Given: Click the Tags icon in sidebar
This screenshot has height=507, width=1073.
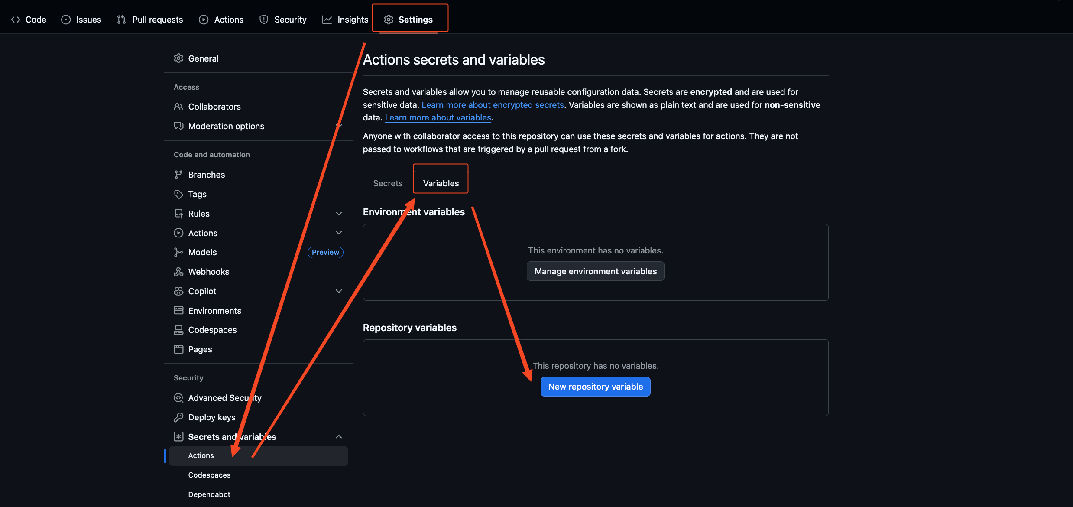Looking at the screenshot, I should click(x=178, y=194).
